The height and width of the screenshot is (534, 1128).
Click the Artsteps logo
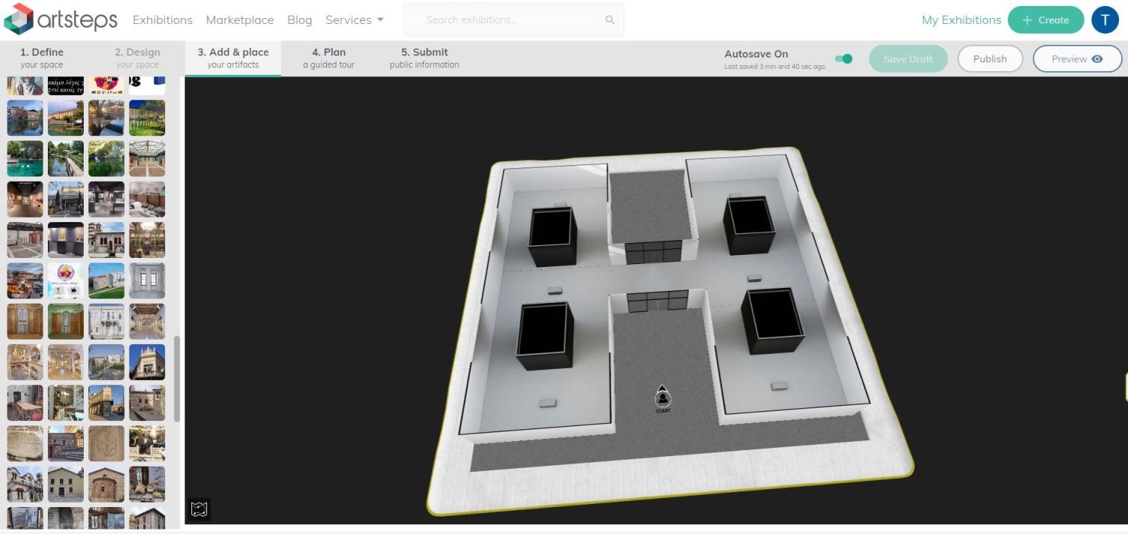(61, 19)
